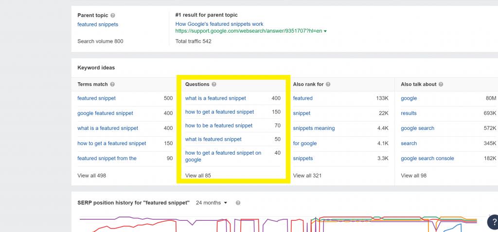
Task: Open the 24 months period dropdown
Action: pos(212,203)
